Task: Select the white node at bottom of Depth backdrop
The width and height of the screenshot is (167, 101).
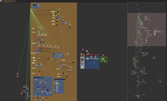Action: pos(82,67)
